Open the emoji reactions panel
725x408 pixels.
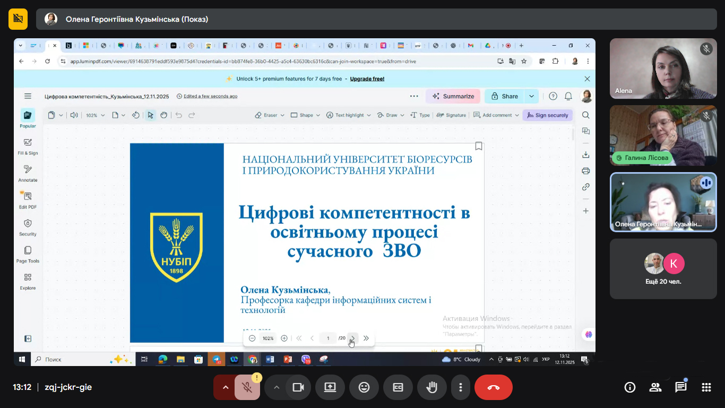click(x=364, y=387)
